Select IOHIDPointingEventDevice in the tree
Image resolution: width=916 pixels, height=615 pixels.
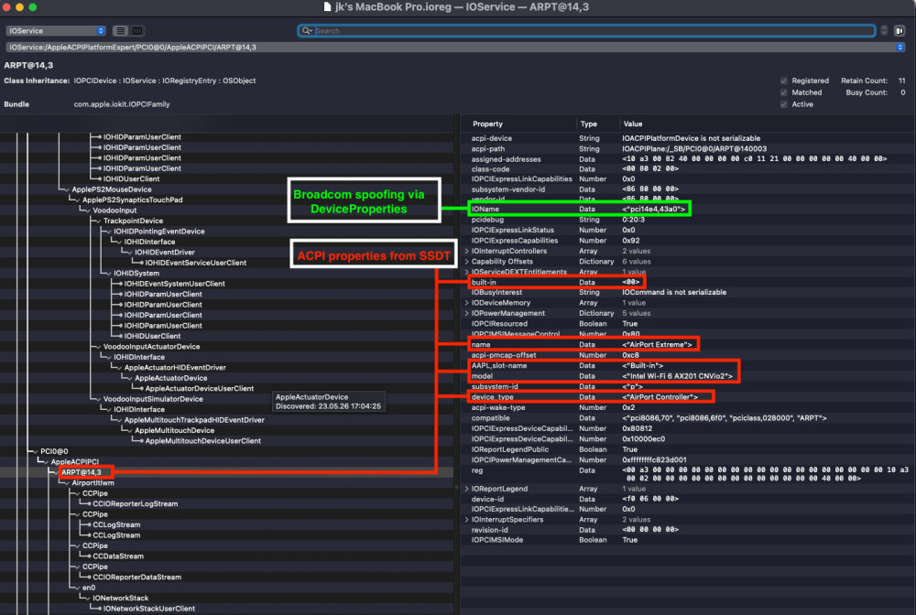pyautogui.click(x=158, y=232)
